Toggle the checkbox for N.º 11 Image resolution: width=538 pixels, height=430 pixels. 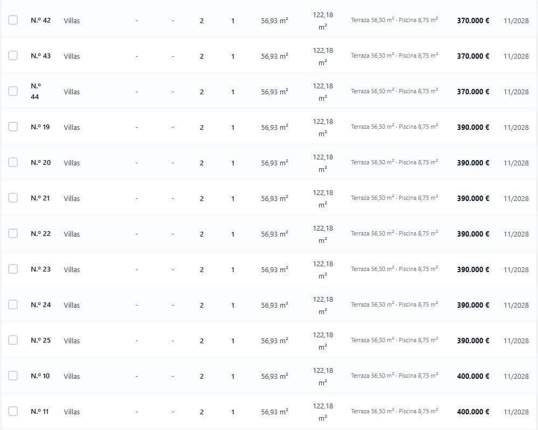pos(13,411)
